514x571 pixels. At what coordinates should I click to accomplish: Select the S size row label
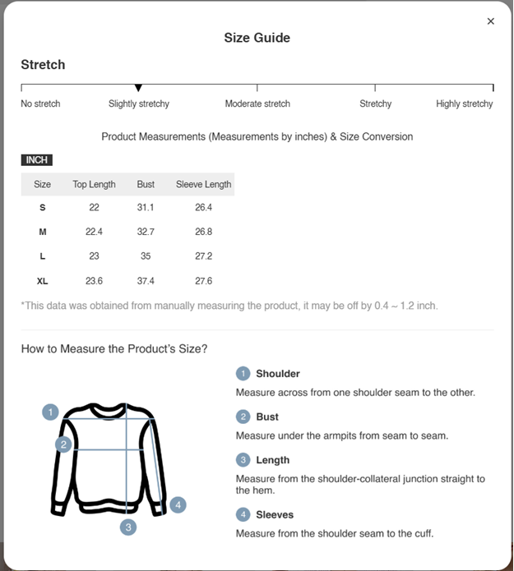43,208
